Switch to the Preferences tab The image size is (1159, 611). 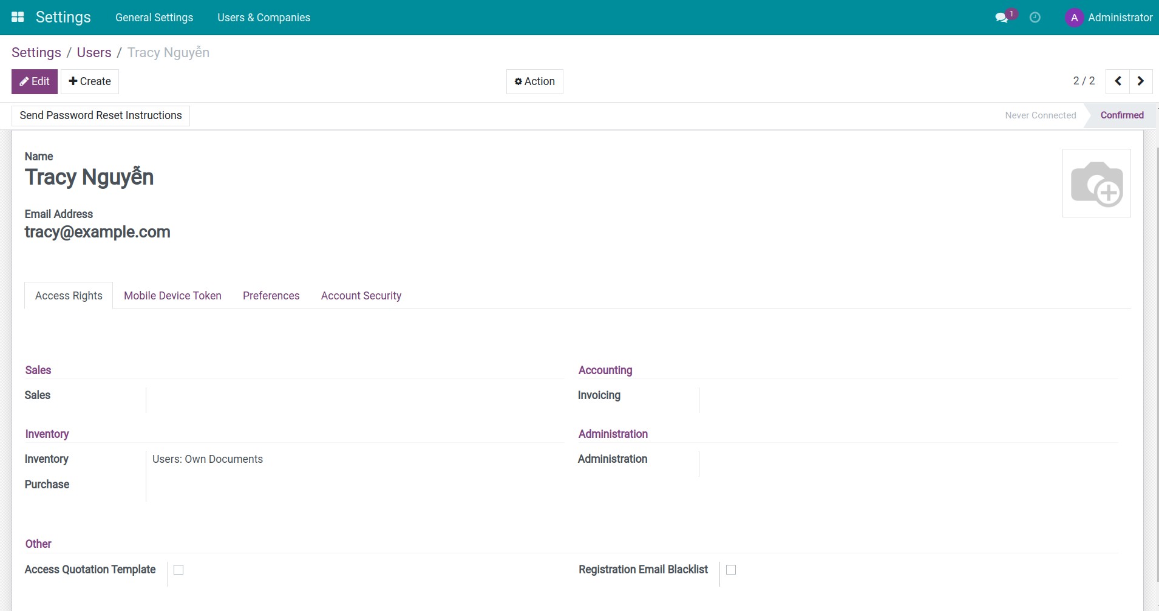(x=271, y=296)
